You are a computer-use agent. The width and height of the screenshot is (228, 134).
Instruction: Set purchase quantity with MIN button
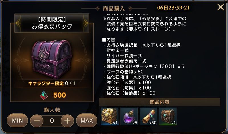click(17, 121)
